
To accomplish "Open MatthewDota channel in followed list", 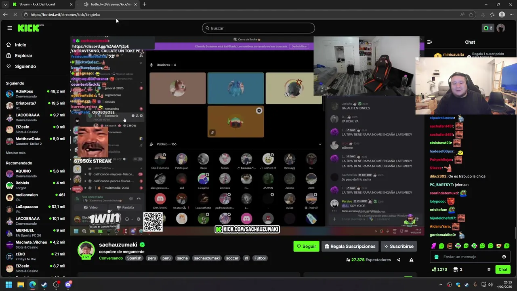I will (35, 141).
